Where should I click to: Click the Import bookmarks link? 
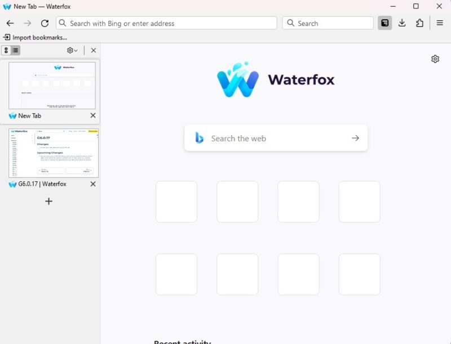34,37
